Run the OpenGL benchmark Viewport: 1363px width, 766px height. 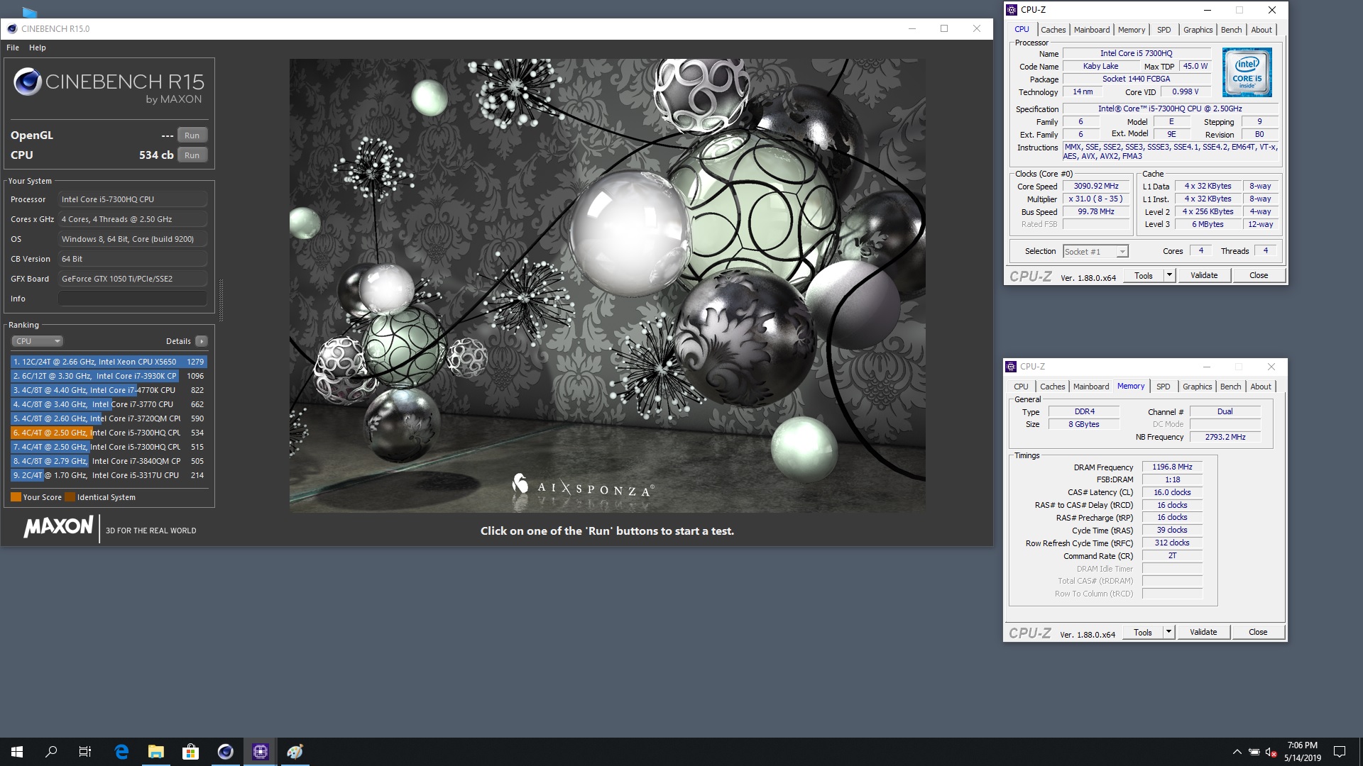pyautogui.click(x=192, y=135)
